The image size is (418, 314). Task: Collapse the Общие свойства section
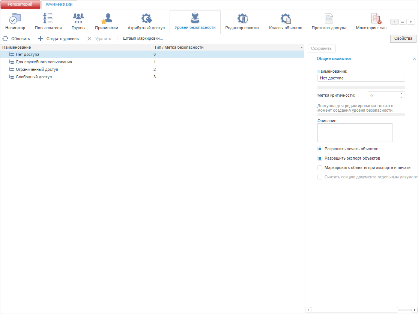[414, 59]
